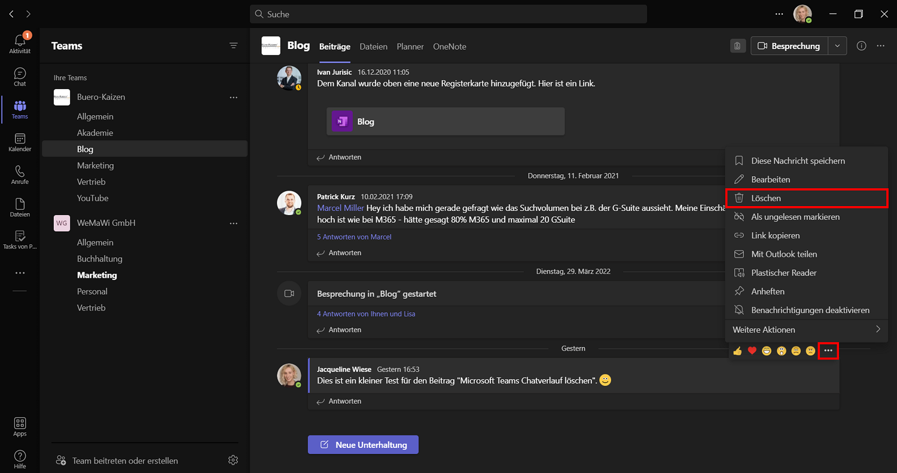Image resolution: width=897 pixels, height=473 pixels.
Task: Choose Löschen from context menu
Action: 806,198
